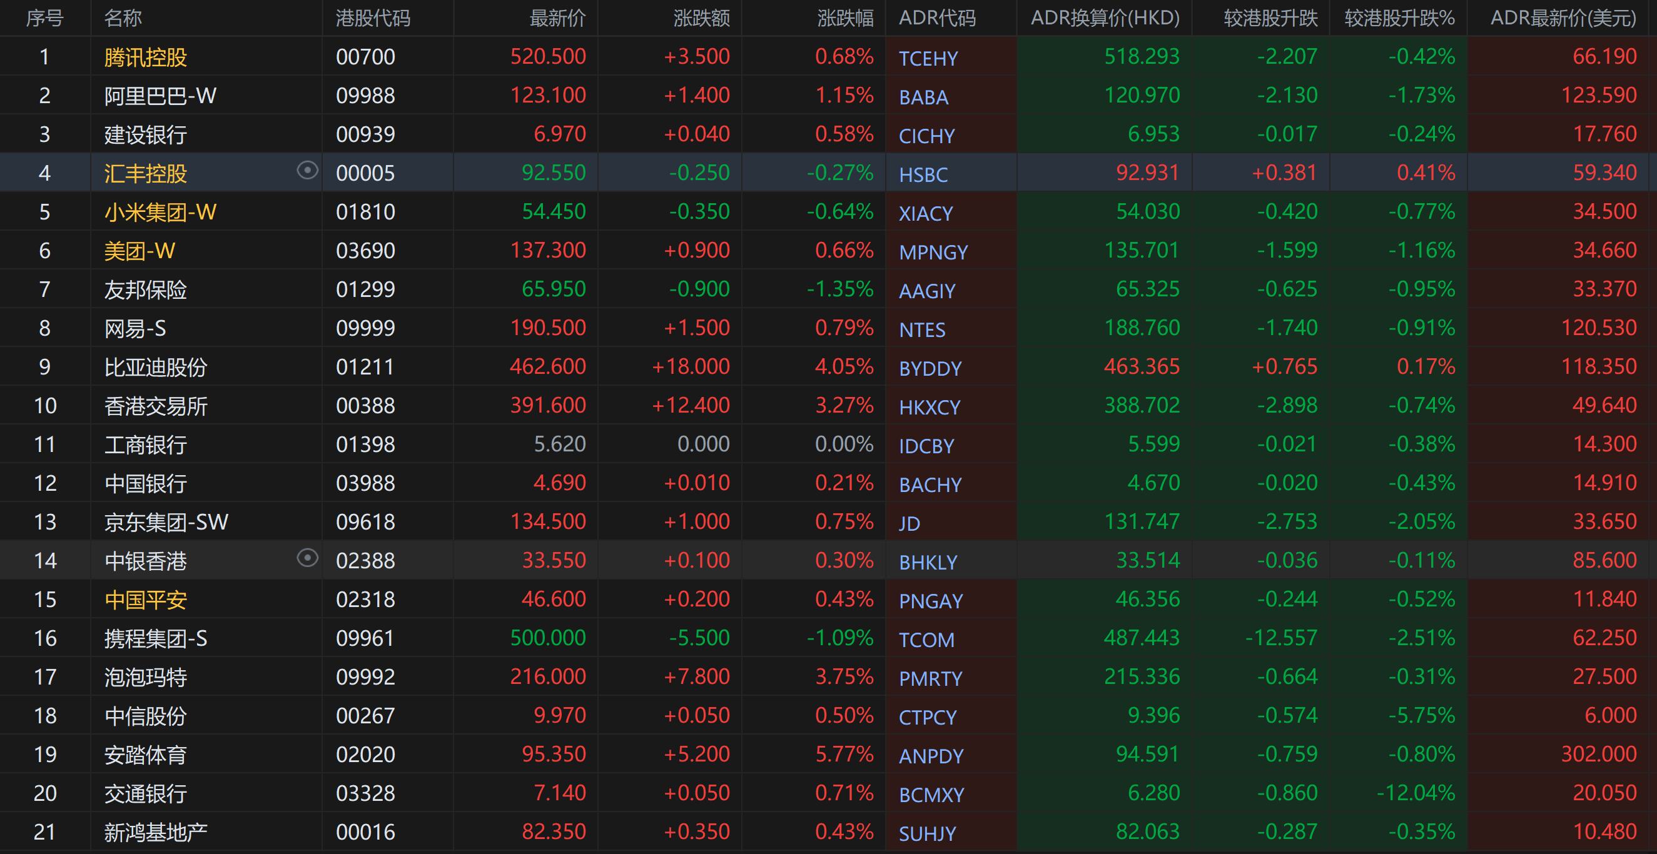Screen dimensions: 1657x854
Task: Select the stock name 比亚迪股份
Action: click(x=156, y=367)
